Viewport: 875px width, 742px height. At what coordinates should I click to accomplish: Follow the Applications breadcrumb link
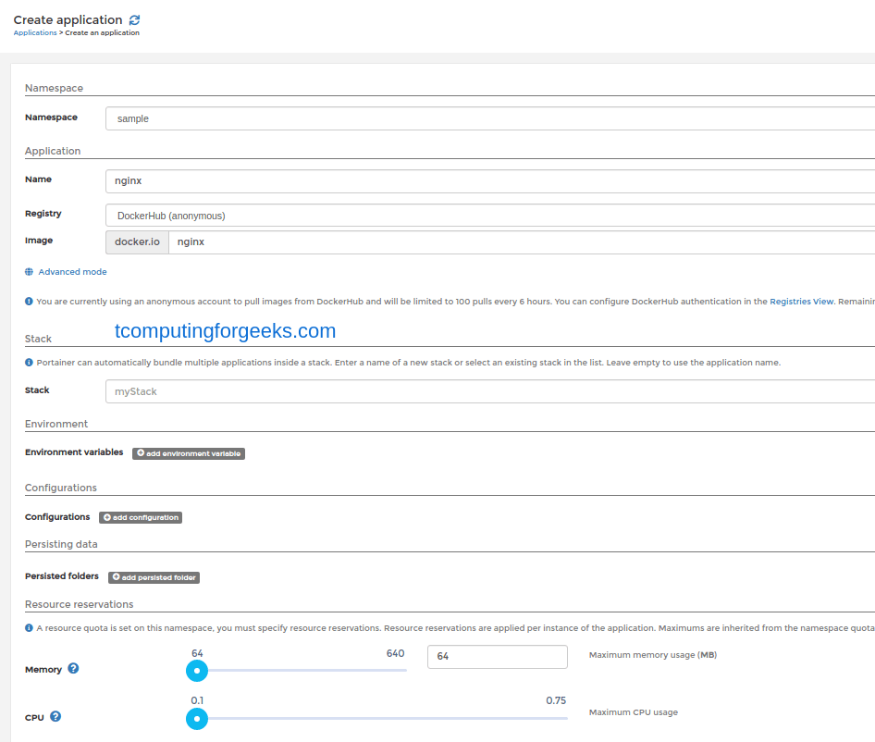34,31
